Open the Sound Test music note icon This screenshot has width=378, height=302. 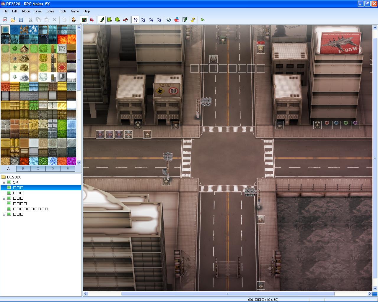[193, 20]
